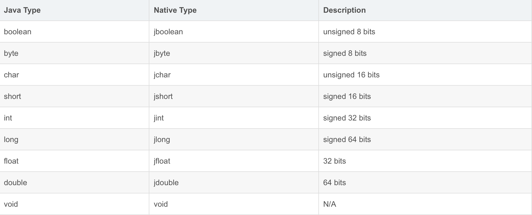
Task: Click the jlong cell
Action: pyautogui.click(x=162, y=140)
